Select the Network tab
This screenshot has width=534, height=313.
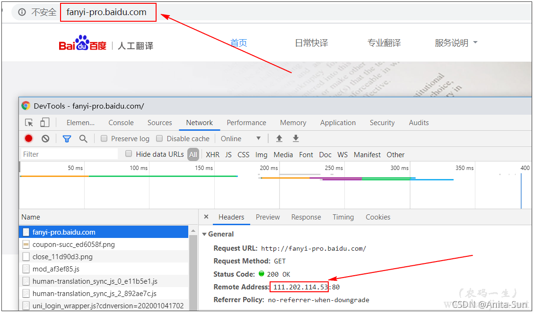click(199, 123)
